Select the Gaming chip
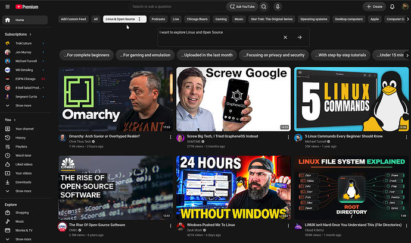The width and height of the screenshot is (411, 243). 221,19
